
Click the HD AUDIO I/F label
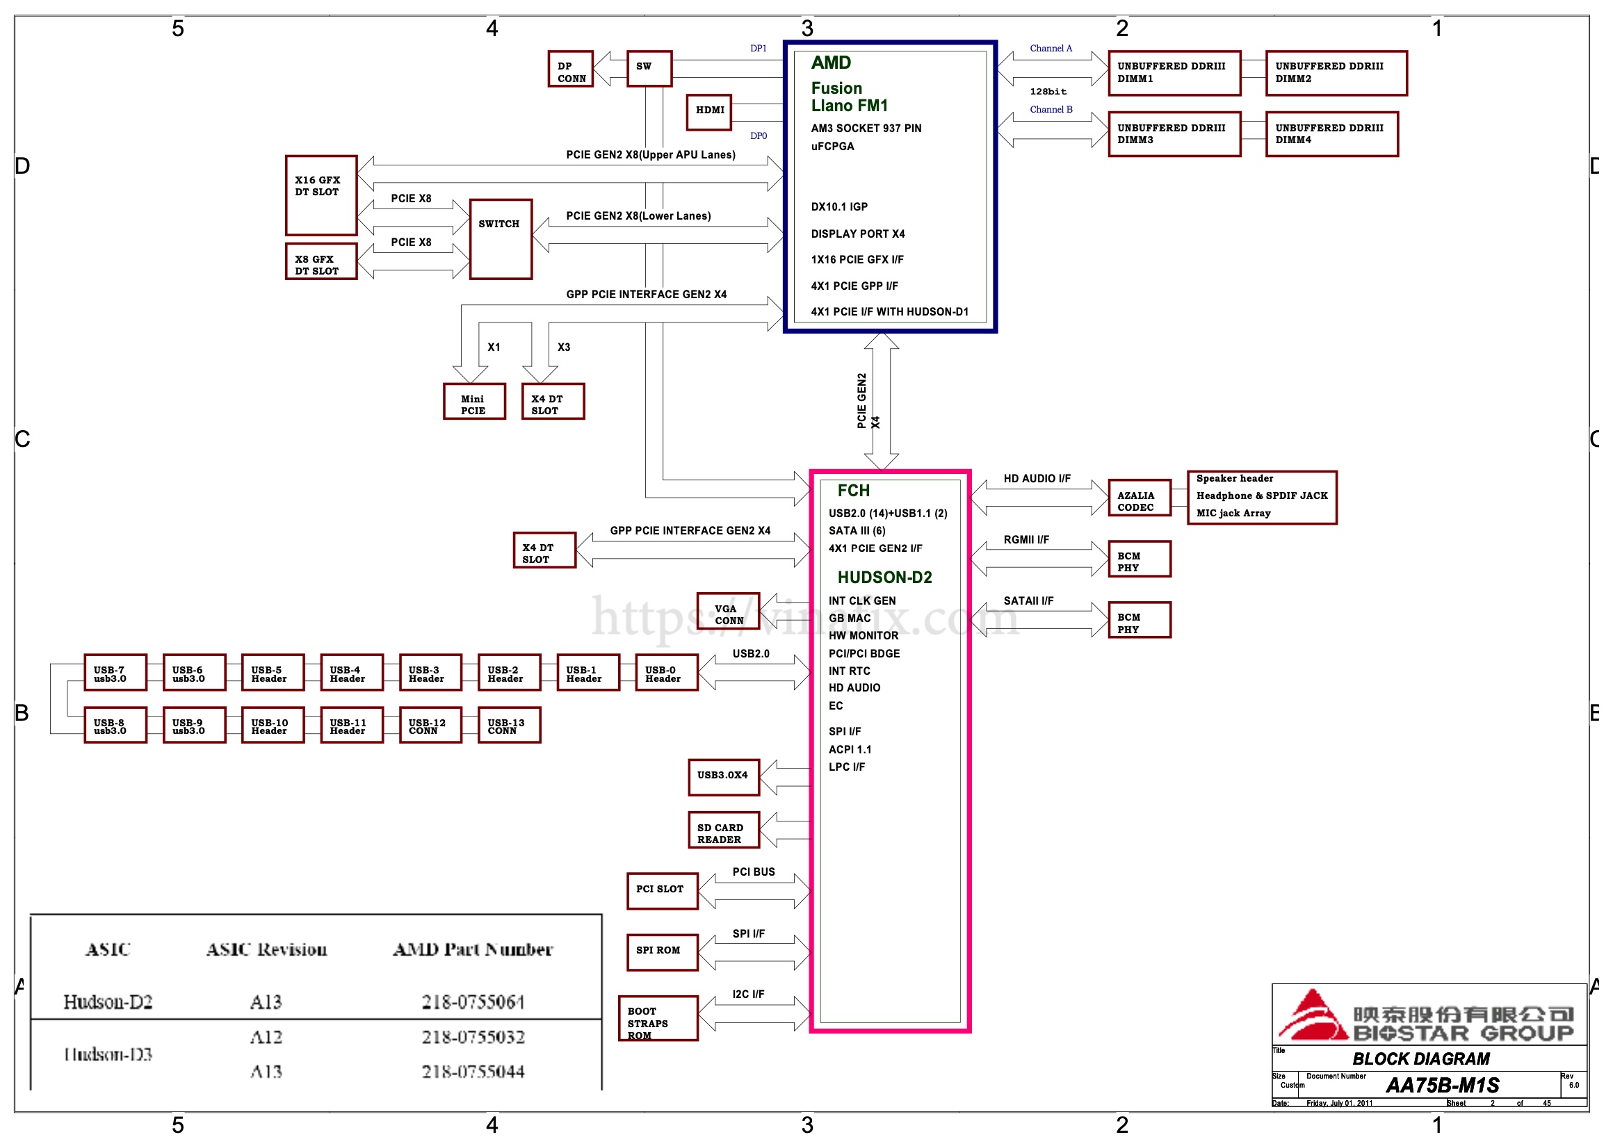click(1037, 479)
